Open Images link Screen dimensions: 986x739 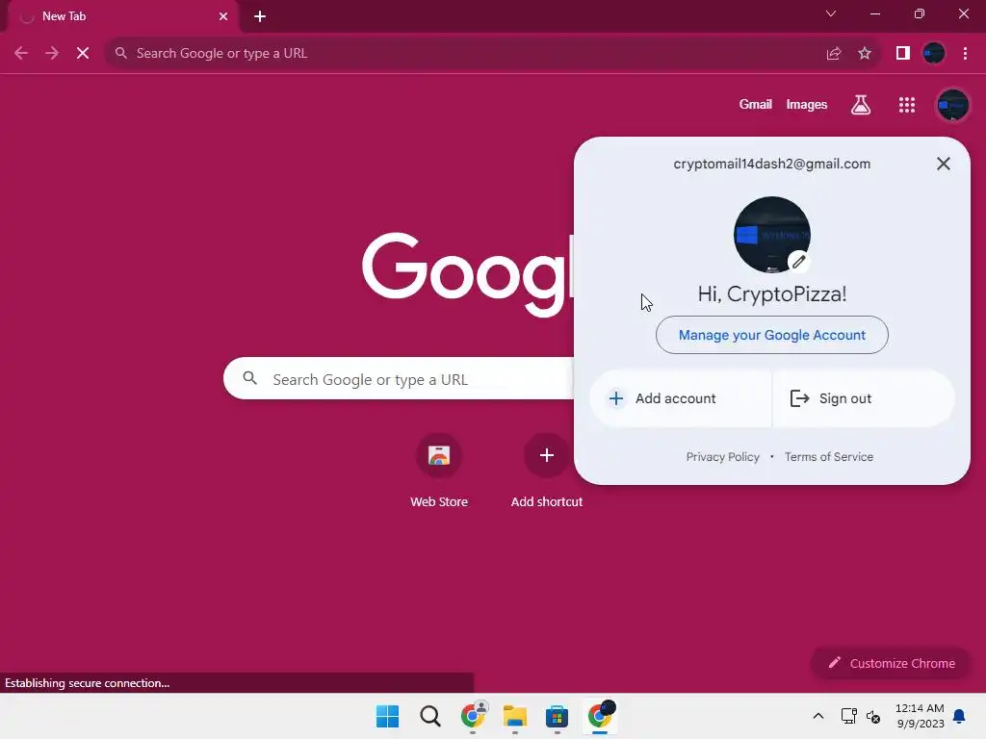point(806,105)
